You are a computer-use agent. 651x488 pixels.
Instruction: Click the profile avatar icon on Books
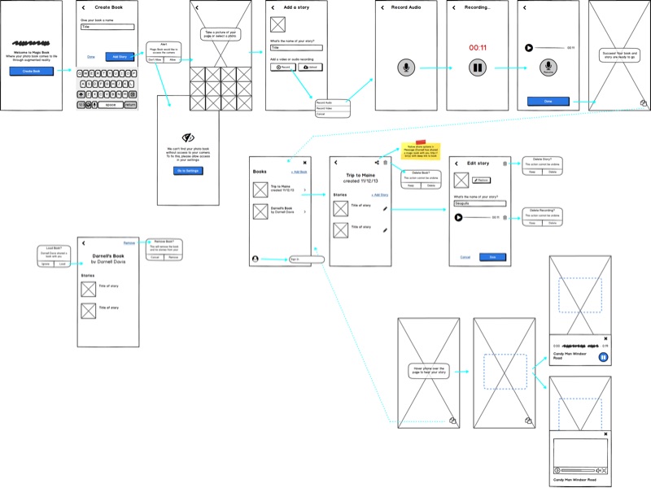pyautogui.click(x=256, y=259)
